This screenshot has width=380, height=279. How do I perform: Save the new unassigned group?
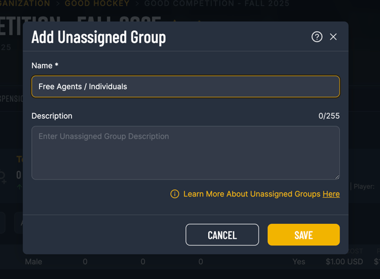click(x=303, y=235)
